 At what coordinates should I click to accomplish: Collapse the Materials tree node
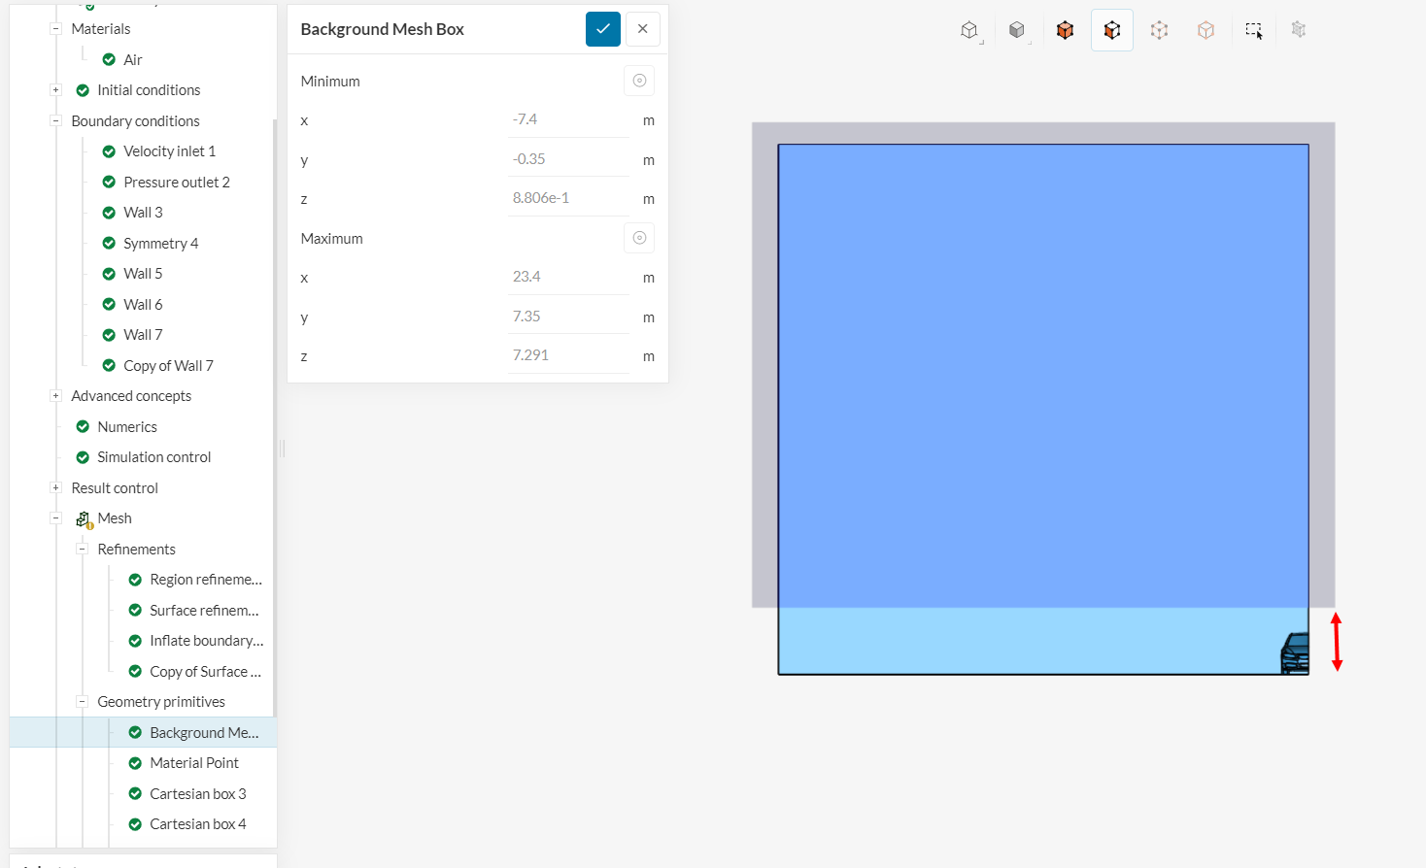click(x=55, y=29)
